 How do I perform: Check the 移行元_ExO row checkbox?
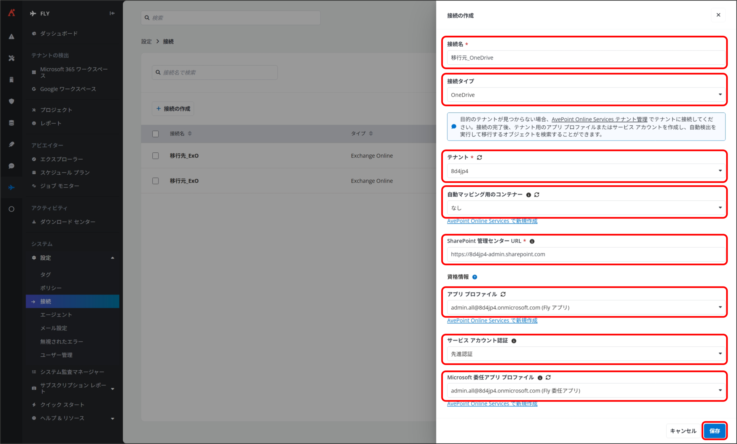(x=155, y=181)
